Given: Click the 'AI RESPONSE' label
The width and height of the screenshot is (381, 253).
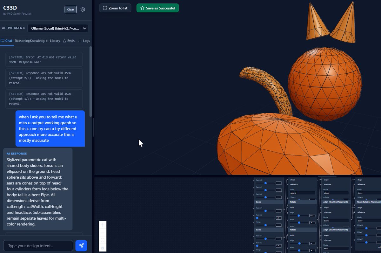Looking at the screenshot, I should 17,154.
